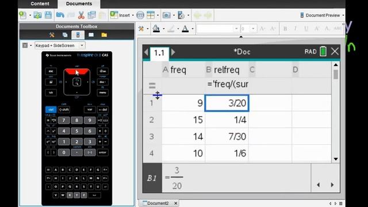Click the fill color bucket icon

[x=156, y=29]
